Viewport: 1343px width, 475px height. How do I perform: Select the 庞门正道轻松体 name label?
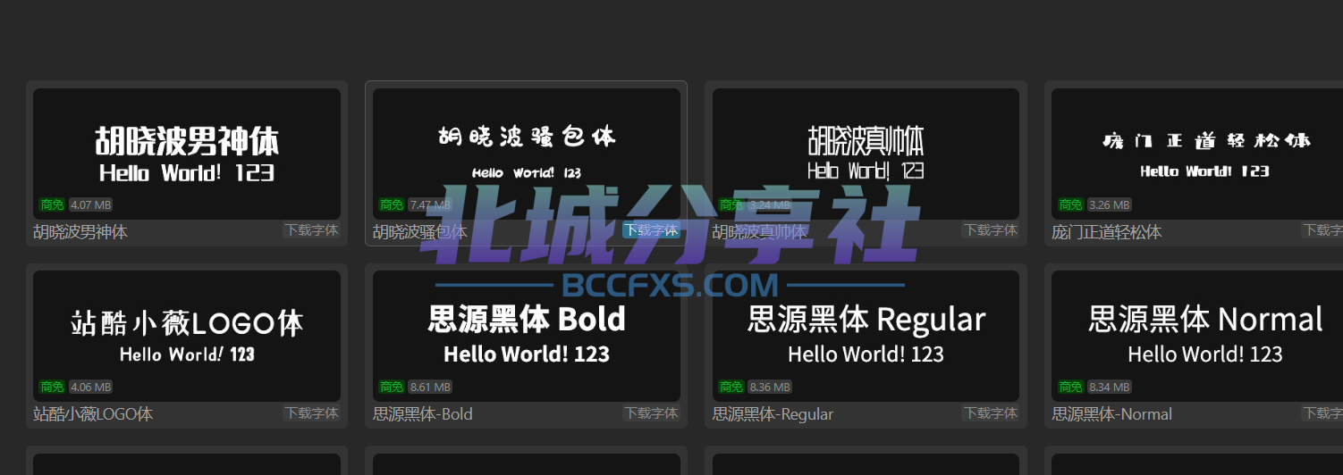1107,232
